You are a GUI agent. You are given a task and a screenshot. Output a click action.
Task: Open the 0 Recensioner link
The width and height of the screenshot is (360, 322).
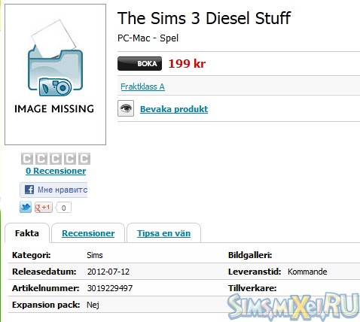pos(56,171)
